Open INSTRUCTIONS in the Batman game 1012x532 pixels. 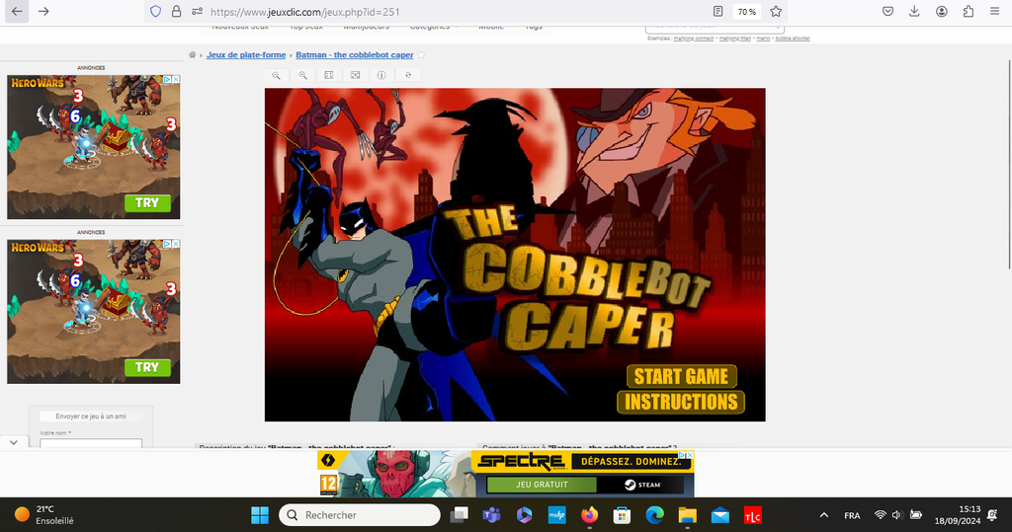click(x=681, y=402)
